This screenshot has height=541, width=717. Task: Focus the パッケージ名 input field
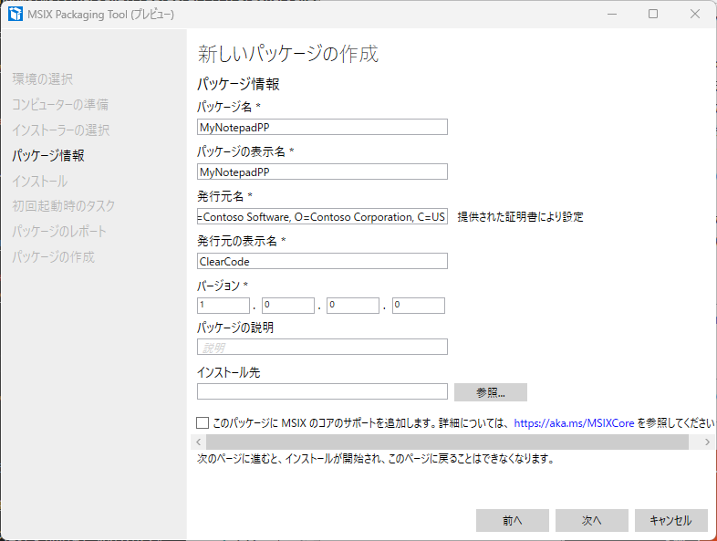(322, 127)
